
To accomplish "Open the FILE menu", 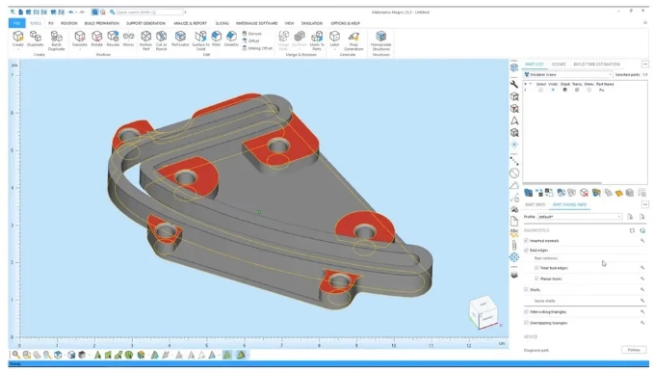I will (17, 23).
